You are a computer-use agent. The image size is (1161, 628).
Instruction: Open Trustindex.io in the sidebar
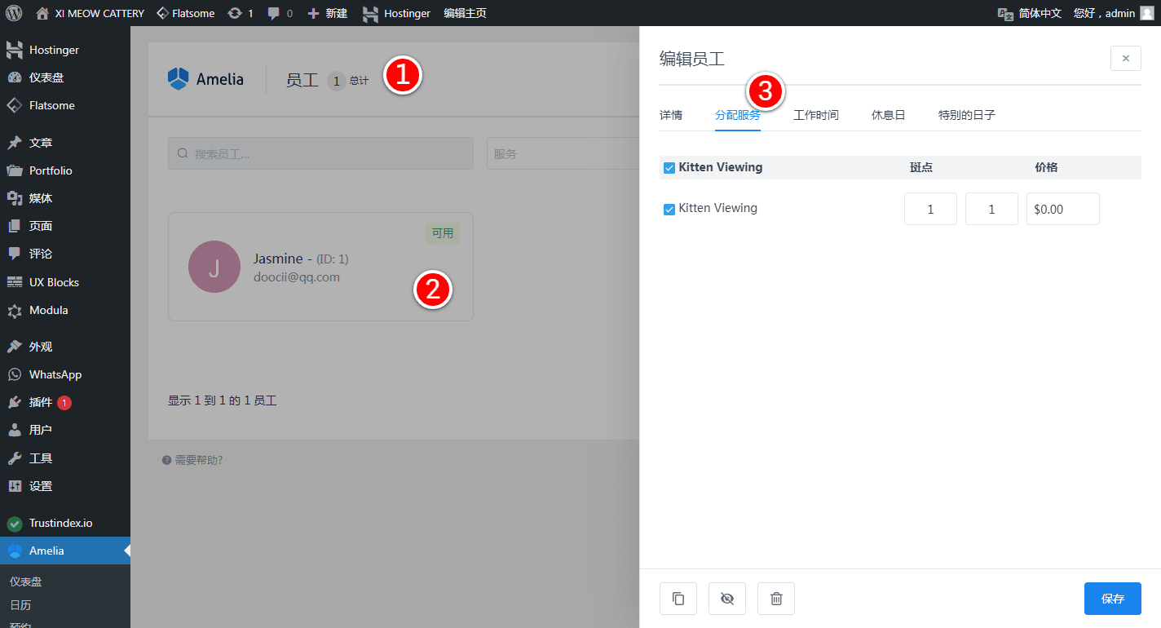[x=60, y=523]
